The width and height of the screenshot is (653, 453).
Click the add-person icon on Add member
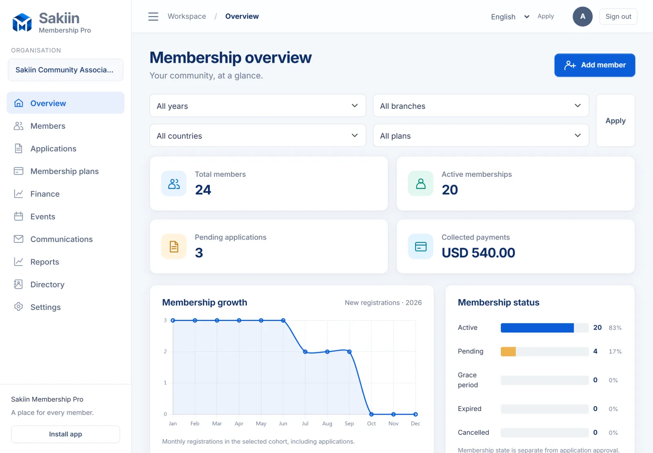coord(570,65)
